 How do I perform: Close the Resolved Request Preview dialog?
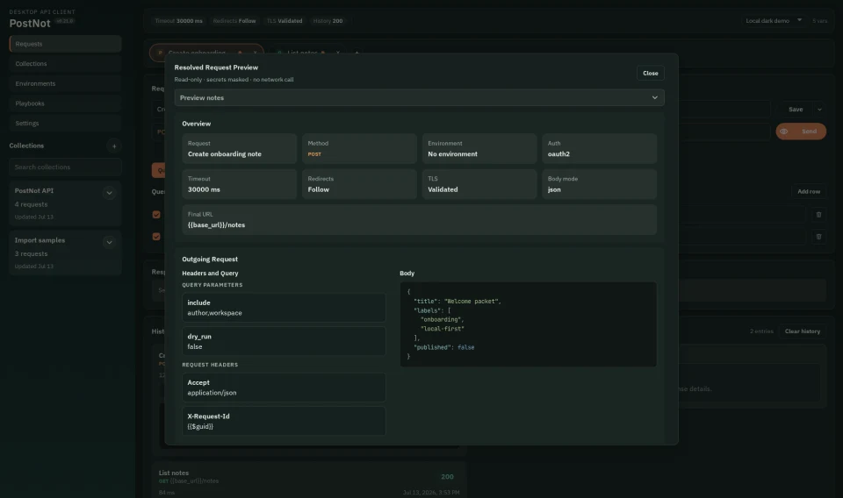(650, 73)
